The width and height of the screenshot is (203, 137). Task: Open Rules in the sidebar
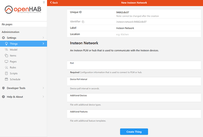coord(24,67)
